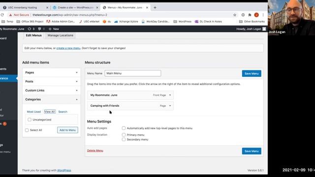This screenshot has height=177, width=315.
Task: Open the Chrome extensions puzzle icon
Action: click(x=250, y=15)
